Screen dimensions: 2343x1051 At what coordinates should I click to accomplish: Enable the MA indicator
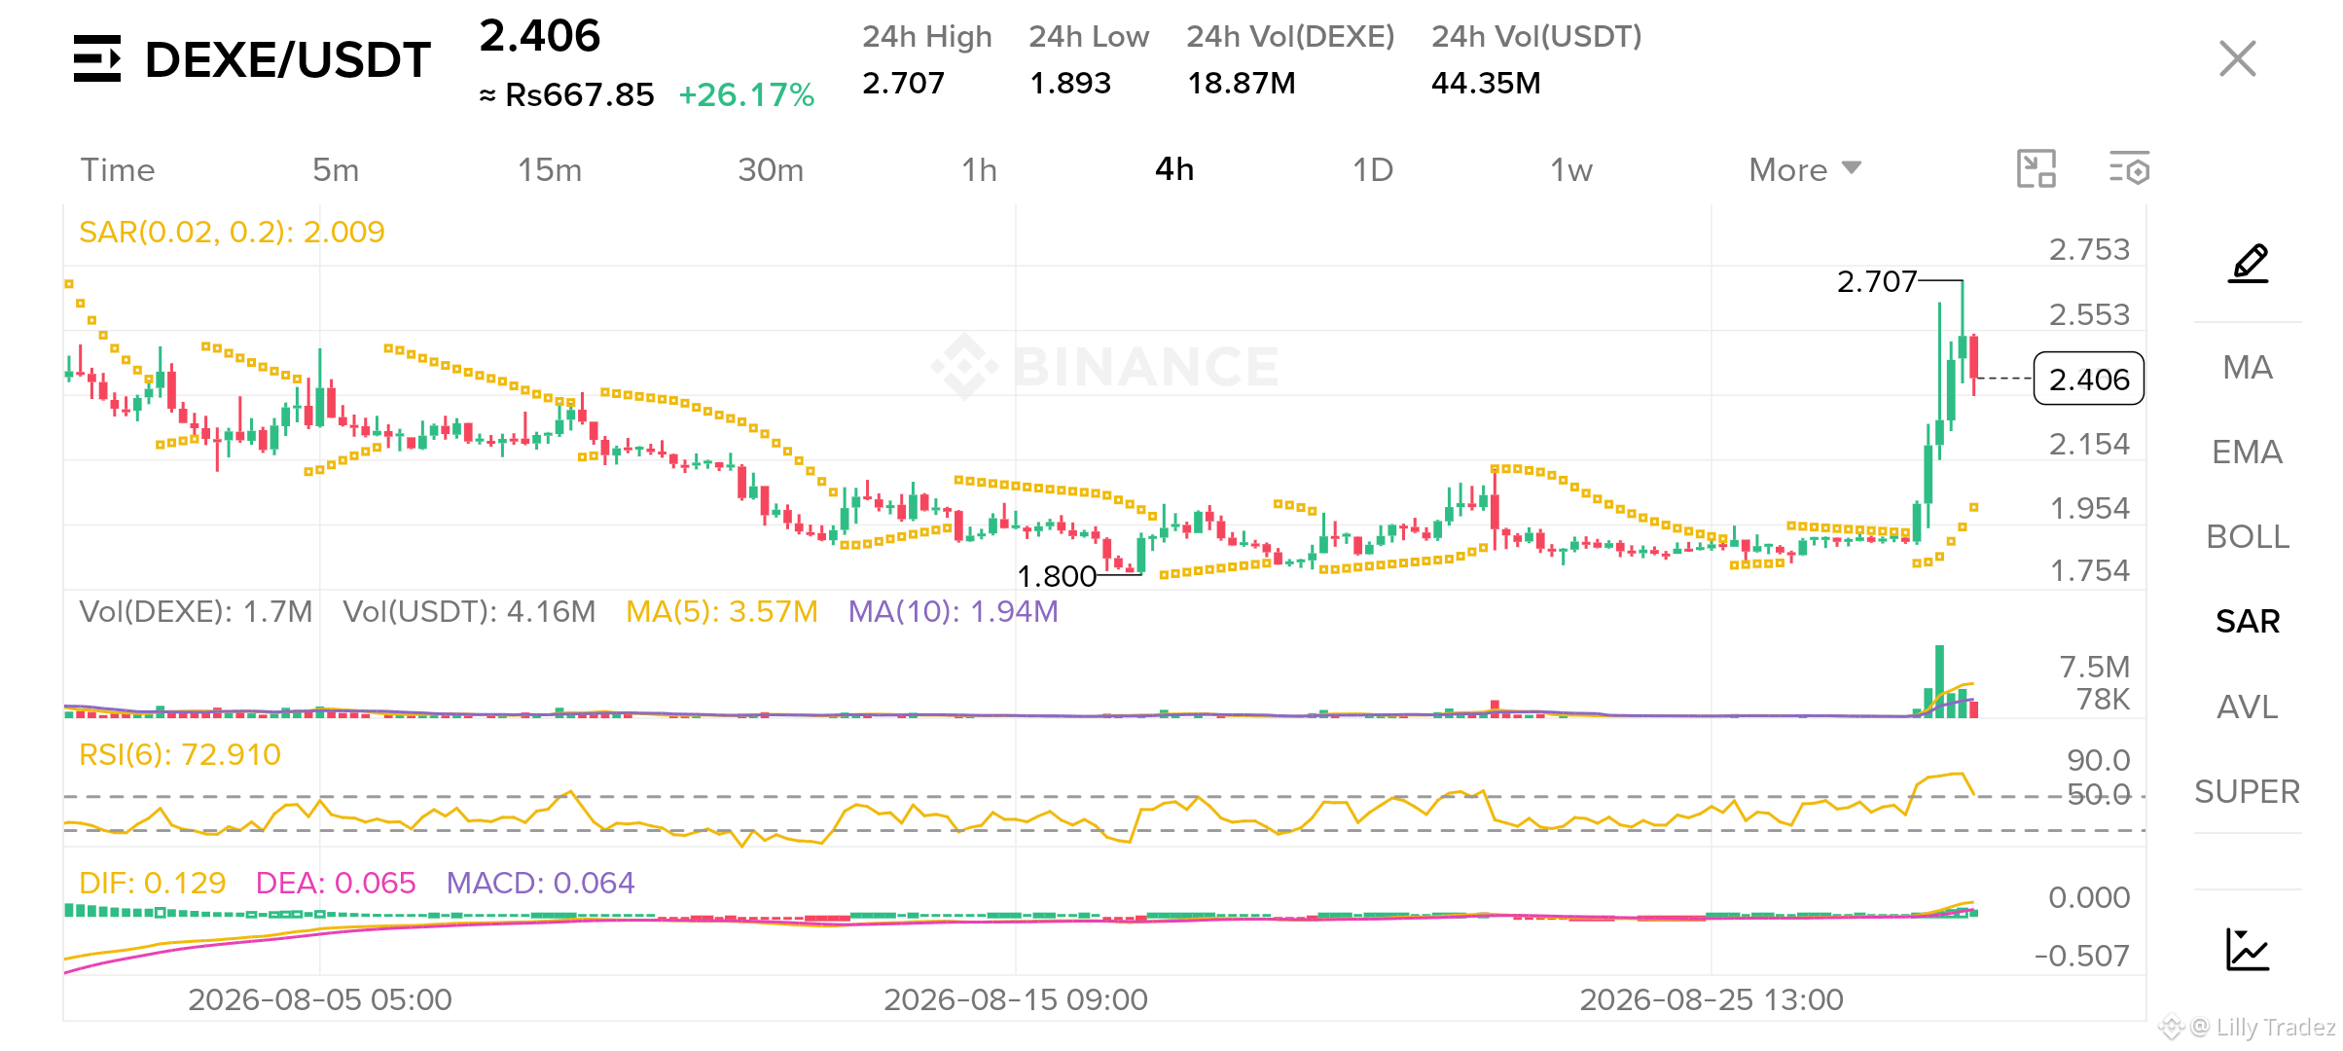tap(2248, 367)
